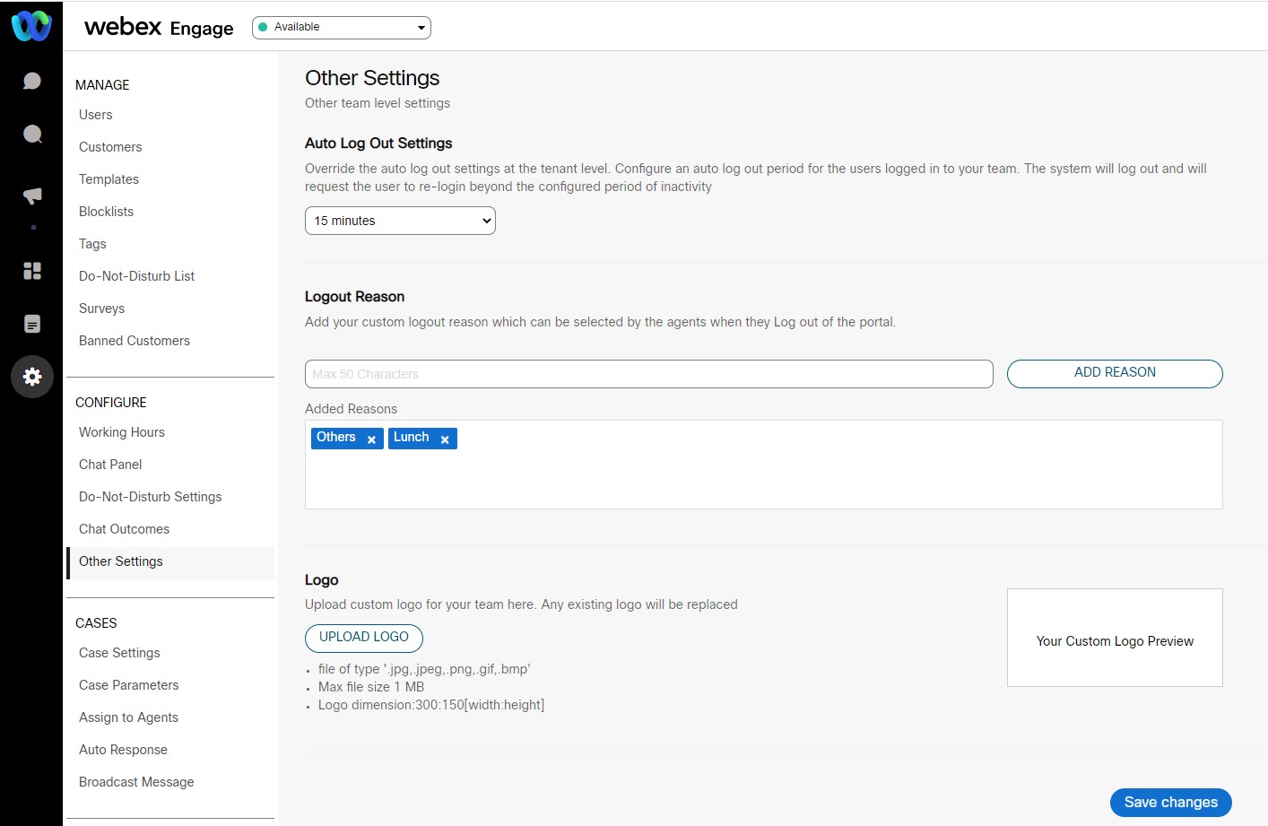Open the chat conversations icon in sidebar
Screen dimensions: 1268x826
click(x=32, y=82)
